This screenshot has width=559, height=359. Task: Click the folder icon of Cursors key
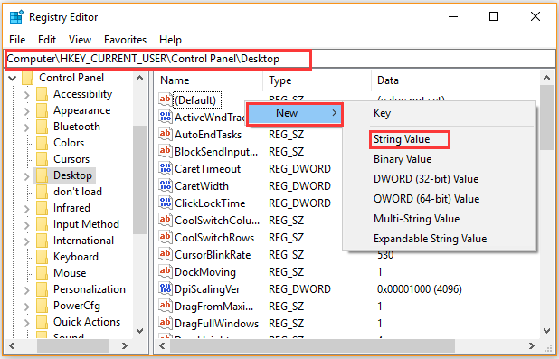43,159
